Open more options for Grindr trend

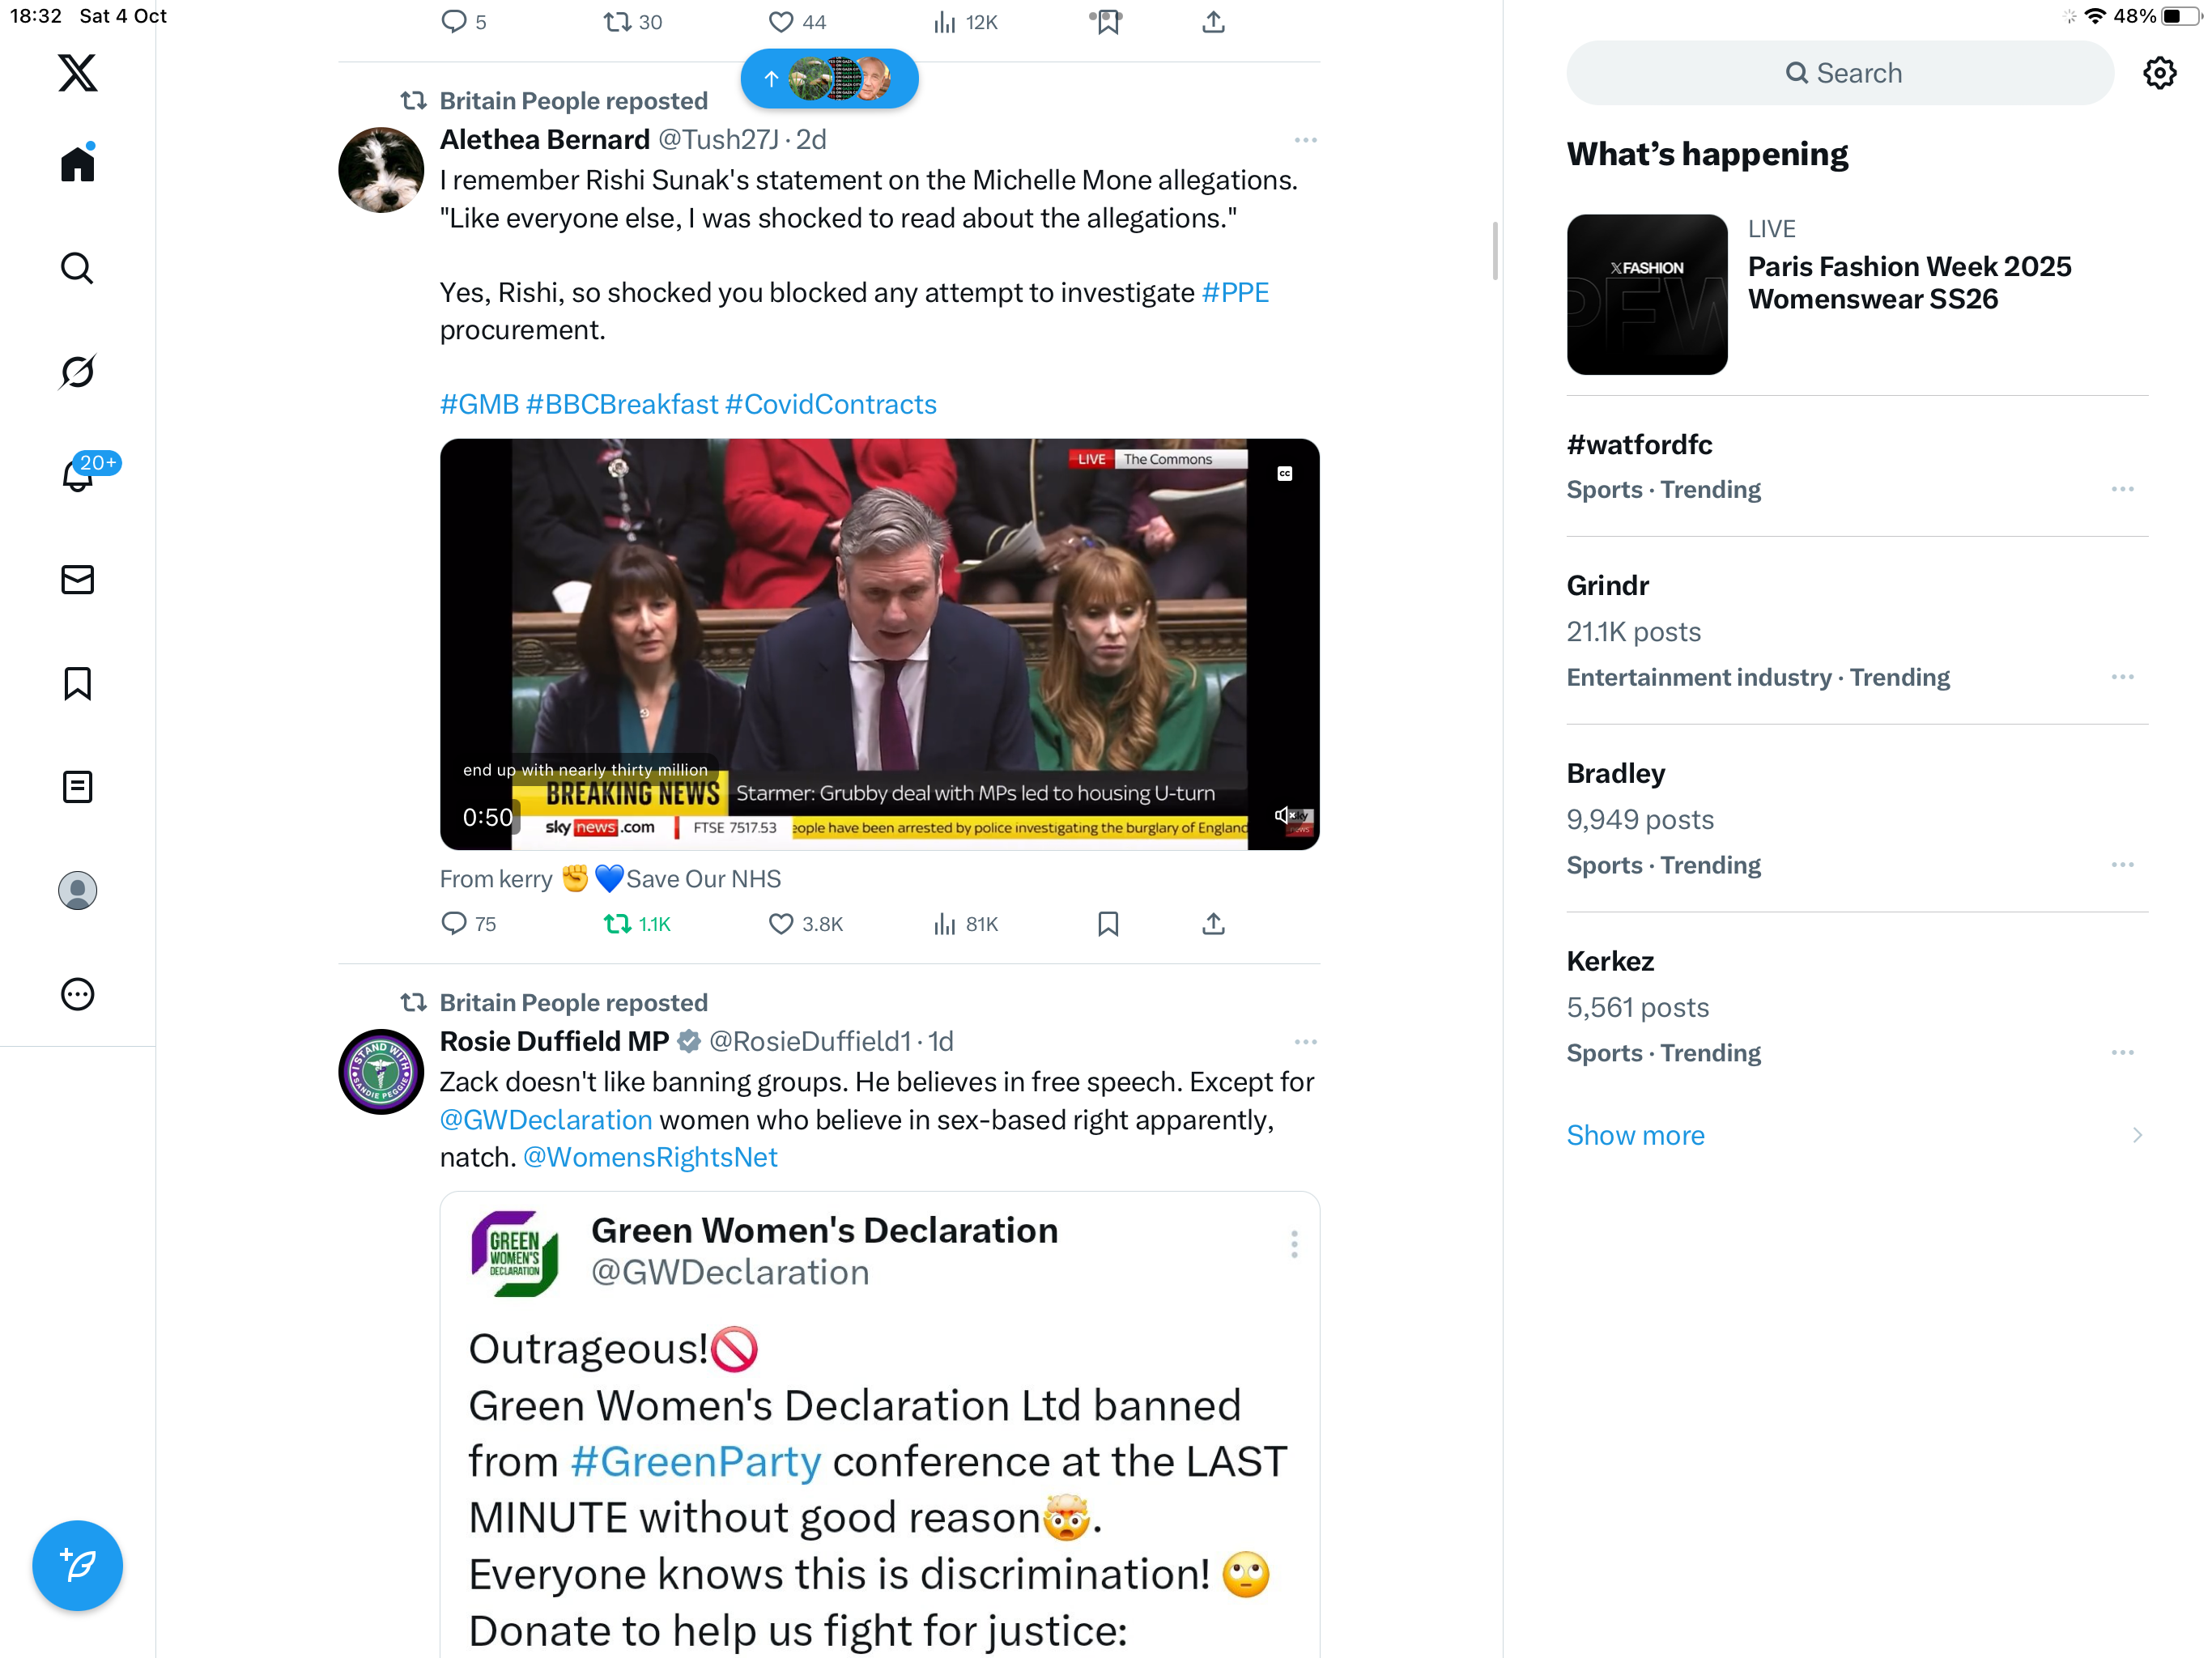coord(2122,677)
